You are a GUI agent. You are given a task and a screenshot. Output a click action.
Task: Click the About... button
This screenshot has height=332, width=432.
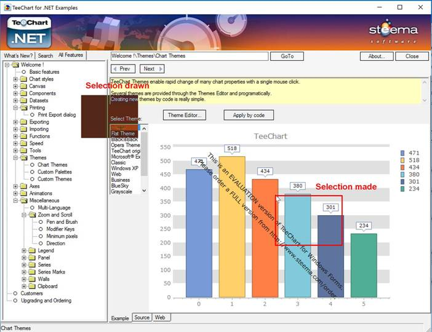pyautogui.click(x=377, y=56)
